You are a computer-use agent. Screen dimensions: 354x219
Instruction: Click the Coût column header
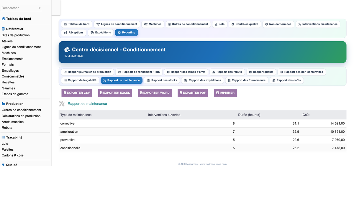click(x=306, y=115)
